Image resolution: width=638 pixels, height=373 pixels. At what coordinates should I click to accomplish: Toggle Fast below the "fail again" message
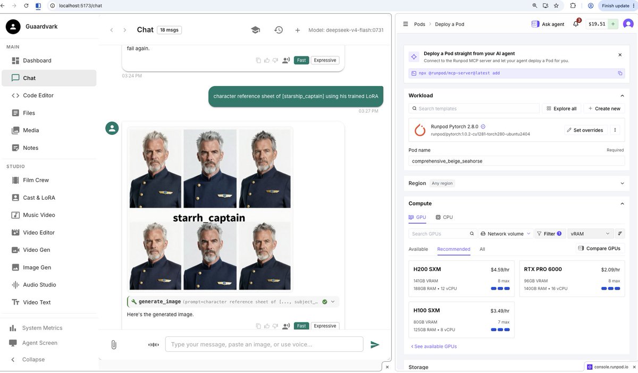(301, 60)
